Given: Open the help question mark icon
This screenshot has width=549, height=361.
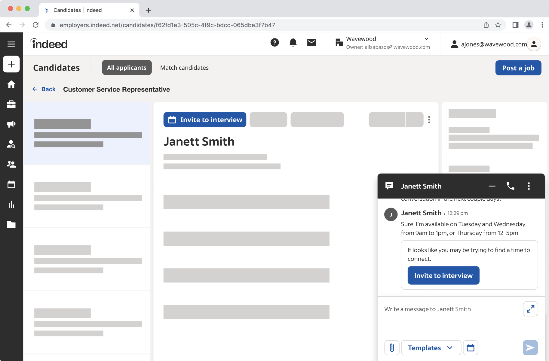Looking at the screenshot, I should pyautogui.click(x=274, y=43).
